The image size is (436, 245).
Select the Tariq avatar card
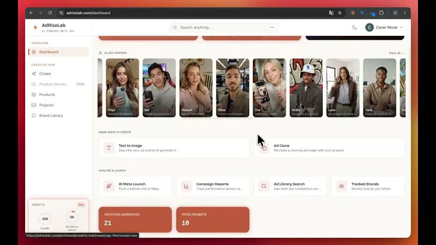click(379, 88)
